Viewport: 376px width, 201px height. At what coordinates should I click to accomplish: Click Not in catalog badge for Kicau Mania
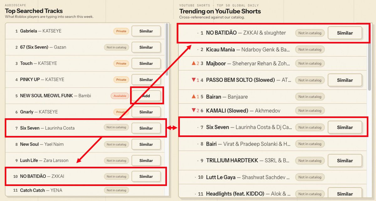click(x=310, y=50)
